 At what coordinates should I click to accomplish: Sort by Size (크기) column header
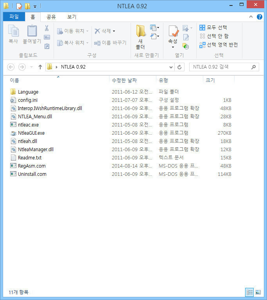[210, 80]
